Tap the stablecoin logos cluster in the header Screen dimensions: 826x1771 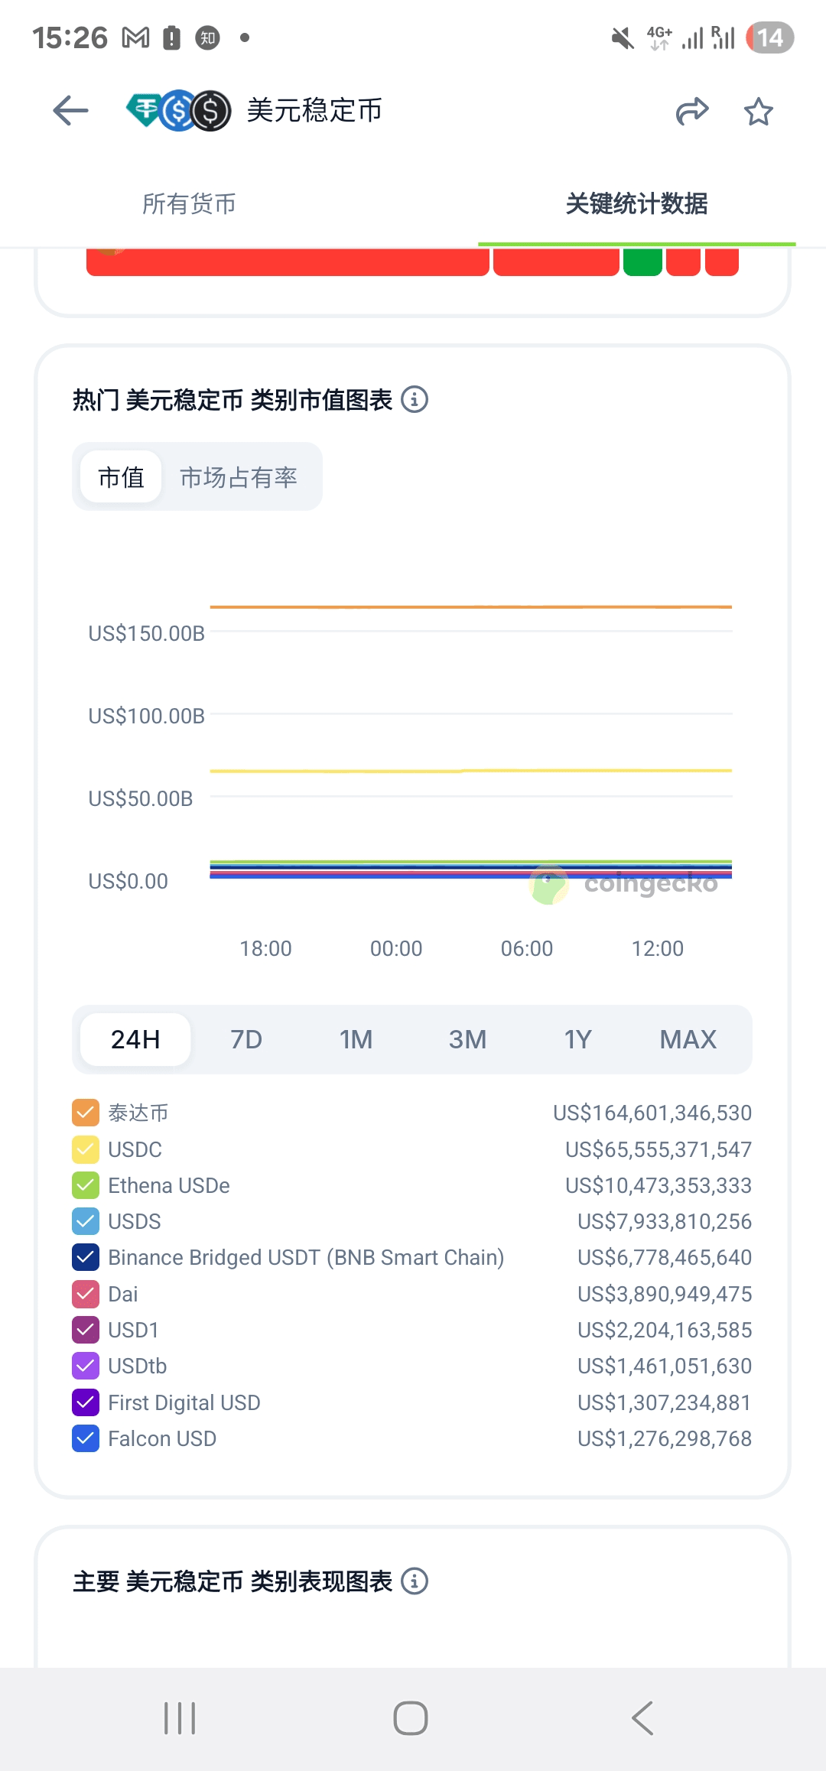pyautogui.click(x=179, y=111)
